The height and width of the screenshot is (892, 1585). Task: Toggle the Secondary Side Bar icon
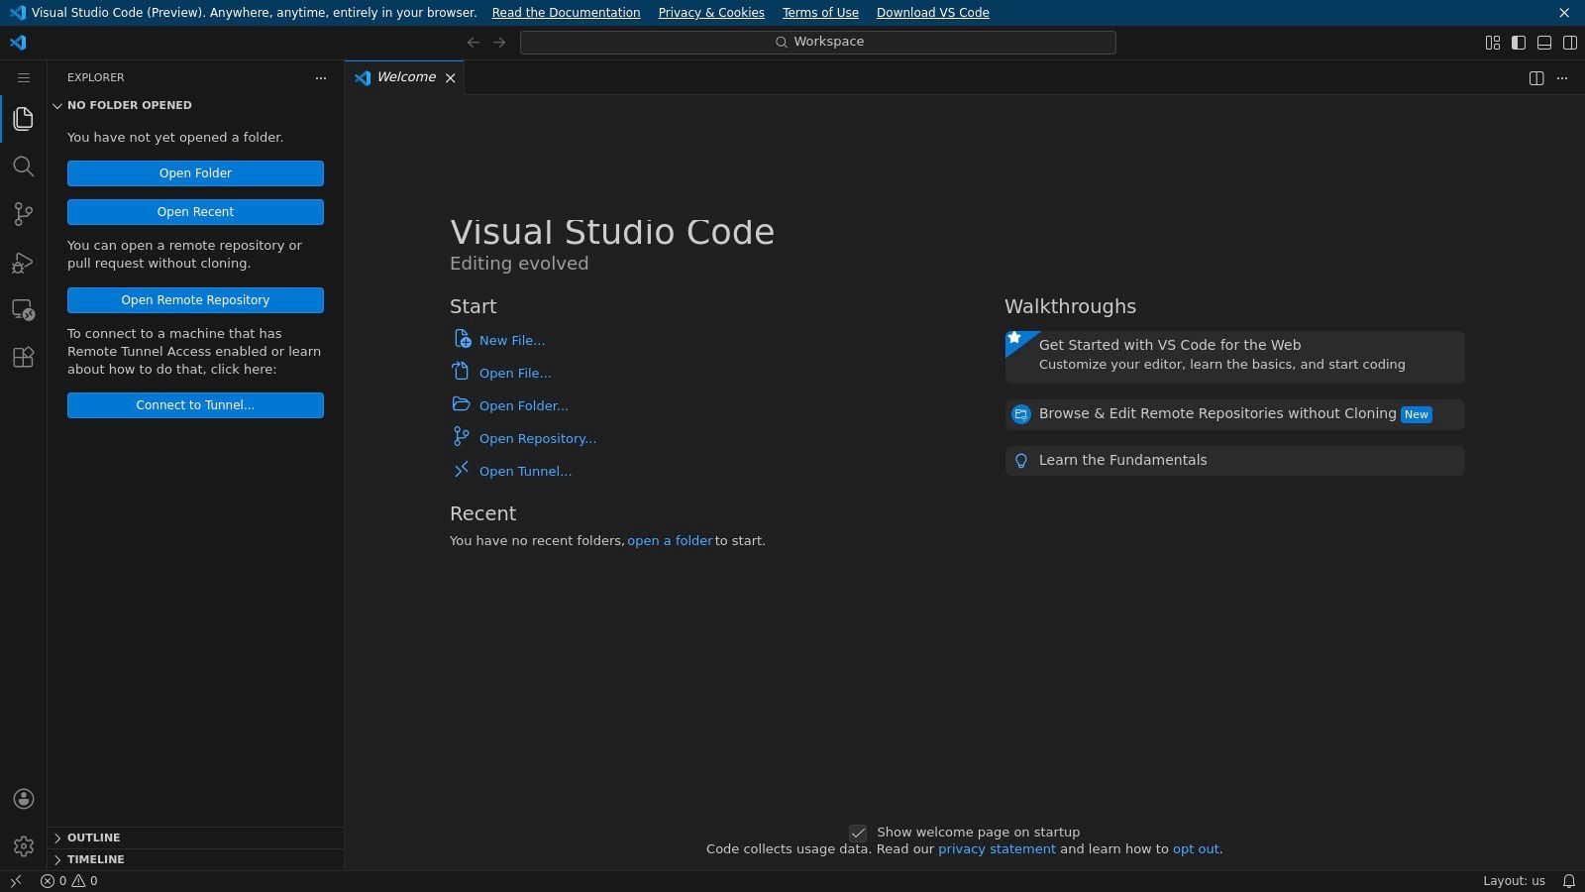tap(1570, 43)
